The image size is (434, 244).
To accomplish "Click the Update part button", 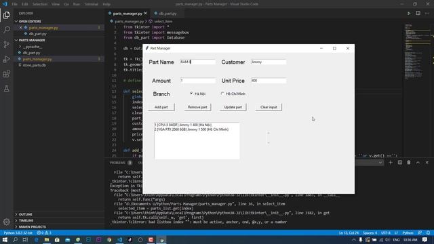I will click(x=233, y=107).
